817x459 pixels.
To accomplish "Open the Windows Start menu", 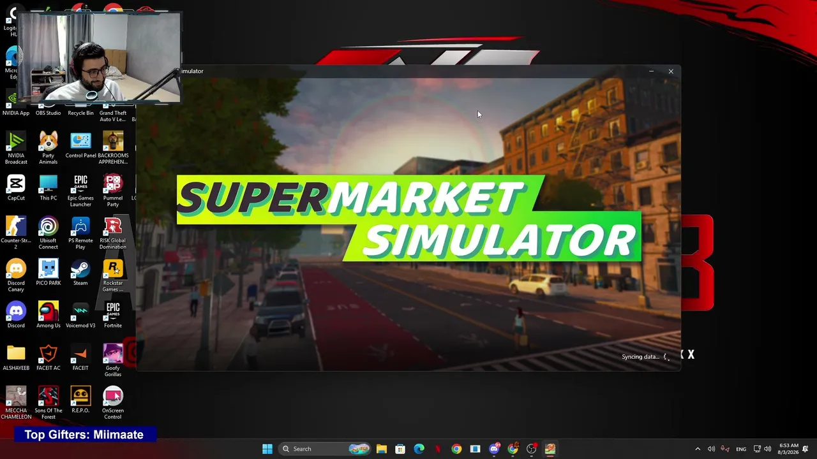I will [267, 449].
